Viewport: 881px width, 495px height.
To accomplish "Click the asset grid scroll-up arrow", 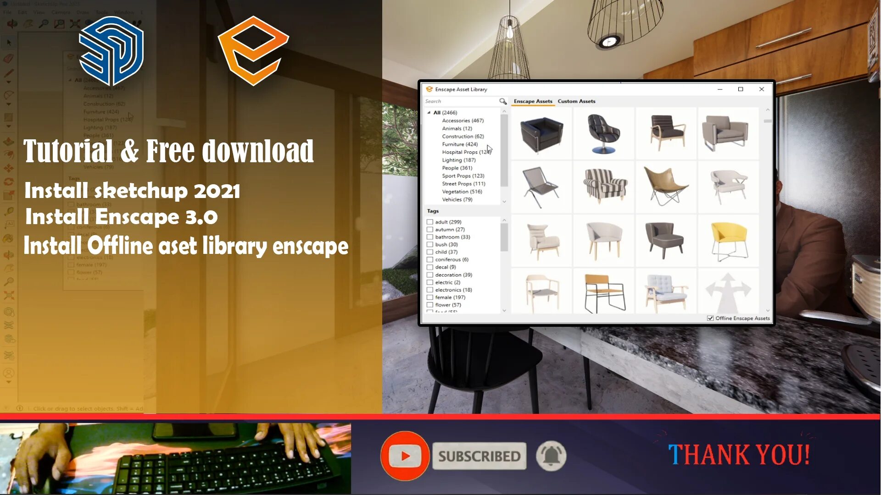I will [x=768, y=110].
